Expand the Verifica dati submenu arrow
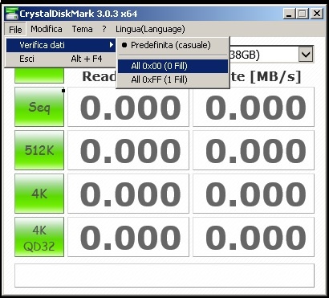This screenshot has height=298, width=329. (x=112, y=45)
